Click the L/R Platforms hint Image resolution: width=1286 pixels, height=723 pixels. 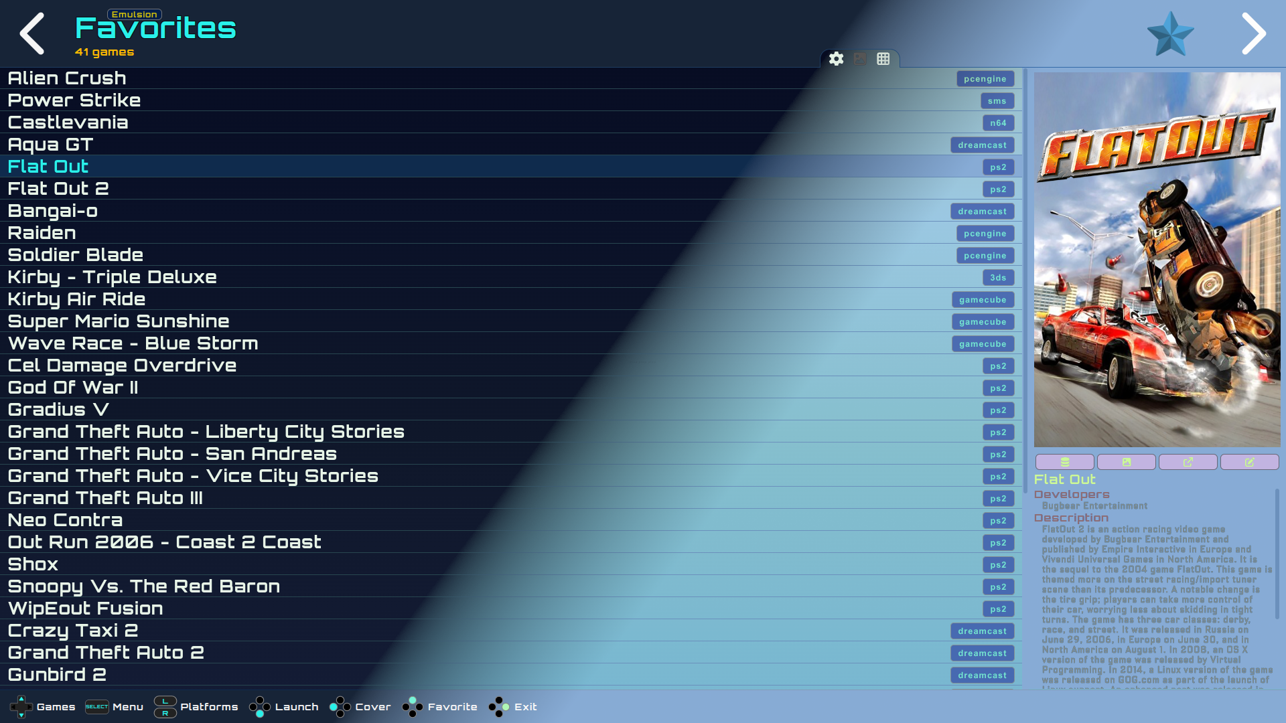click(x=196, y=707)
